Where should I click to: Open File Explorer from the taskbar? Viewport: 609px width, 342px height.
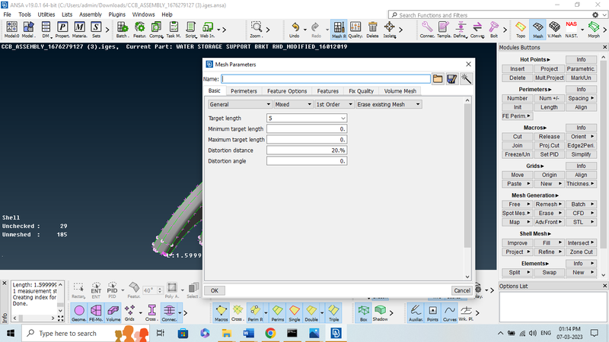226,333
